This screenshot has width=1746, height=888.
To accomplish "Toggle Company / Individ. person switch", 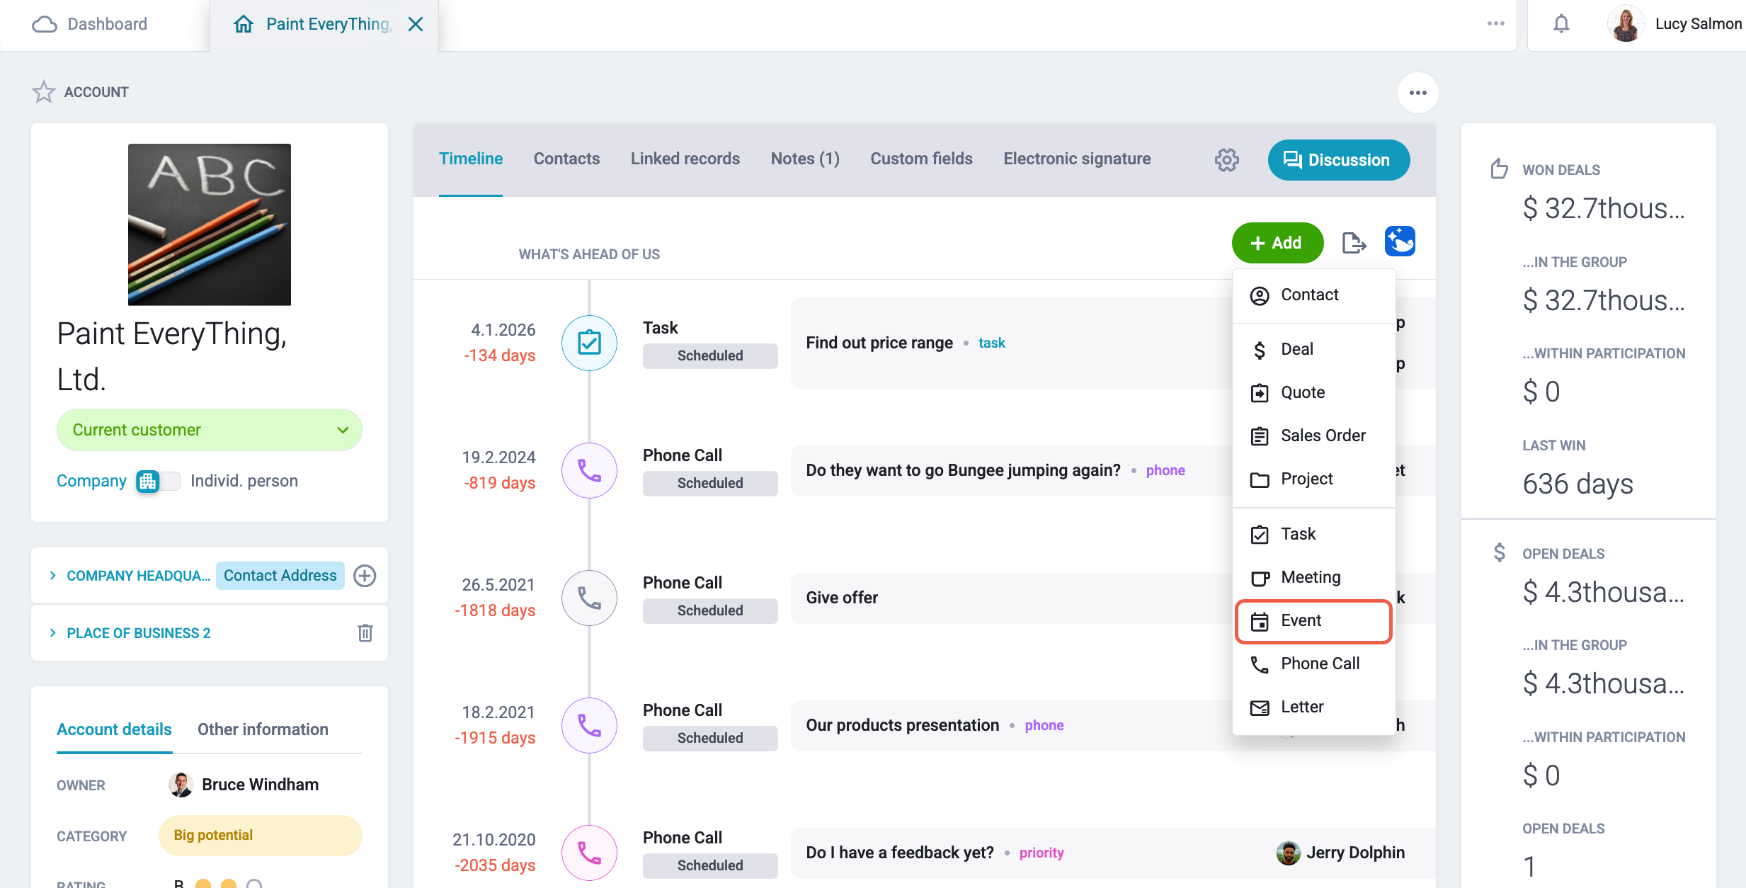I will point(159,482).
